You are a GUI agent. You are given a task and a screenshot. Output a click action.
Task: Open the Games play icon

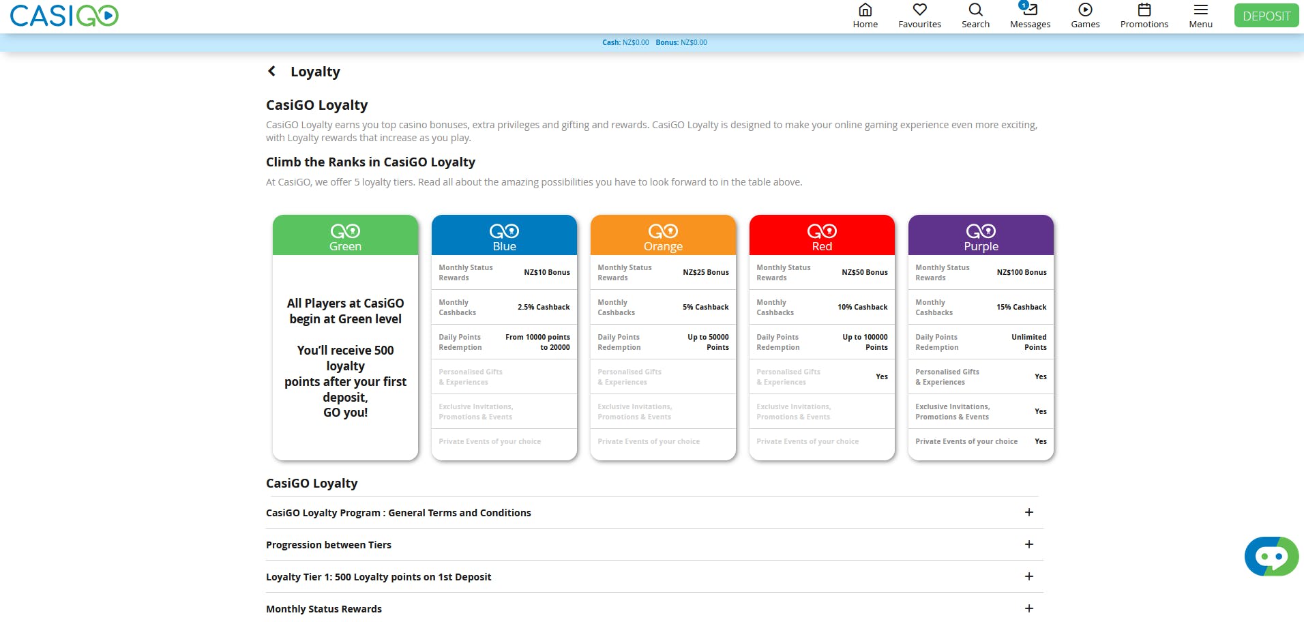click(x=1085, y=10)
